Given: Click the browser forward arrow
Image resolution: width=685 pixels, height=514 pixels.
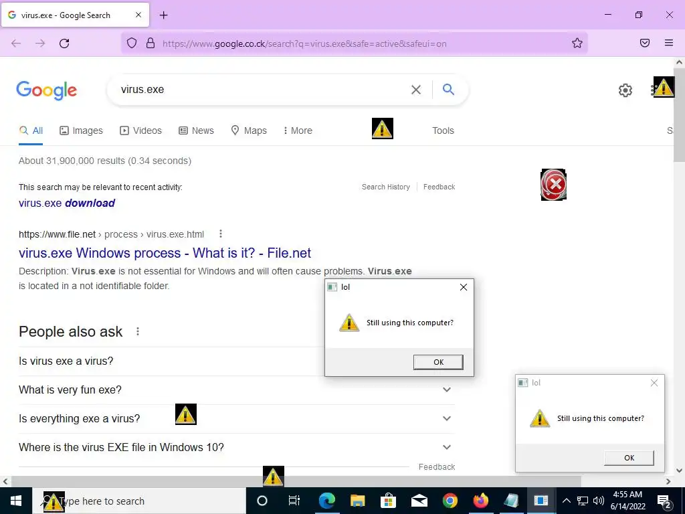Looking at the screenshot, I should click(x=40, y=44).
